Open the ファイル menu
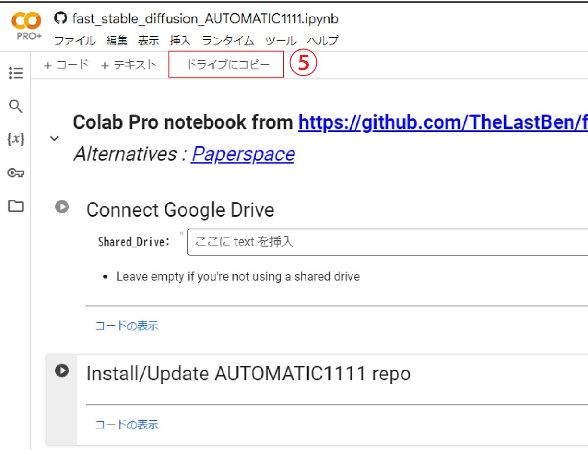588x450 pixels. [74, 41]
